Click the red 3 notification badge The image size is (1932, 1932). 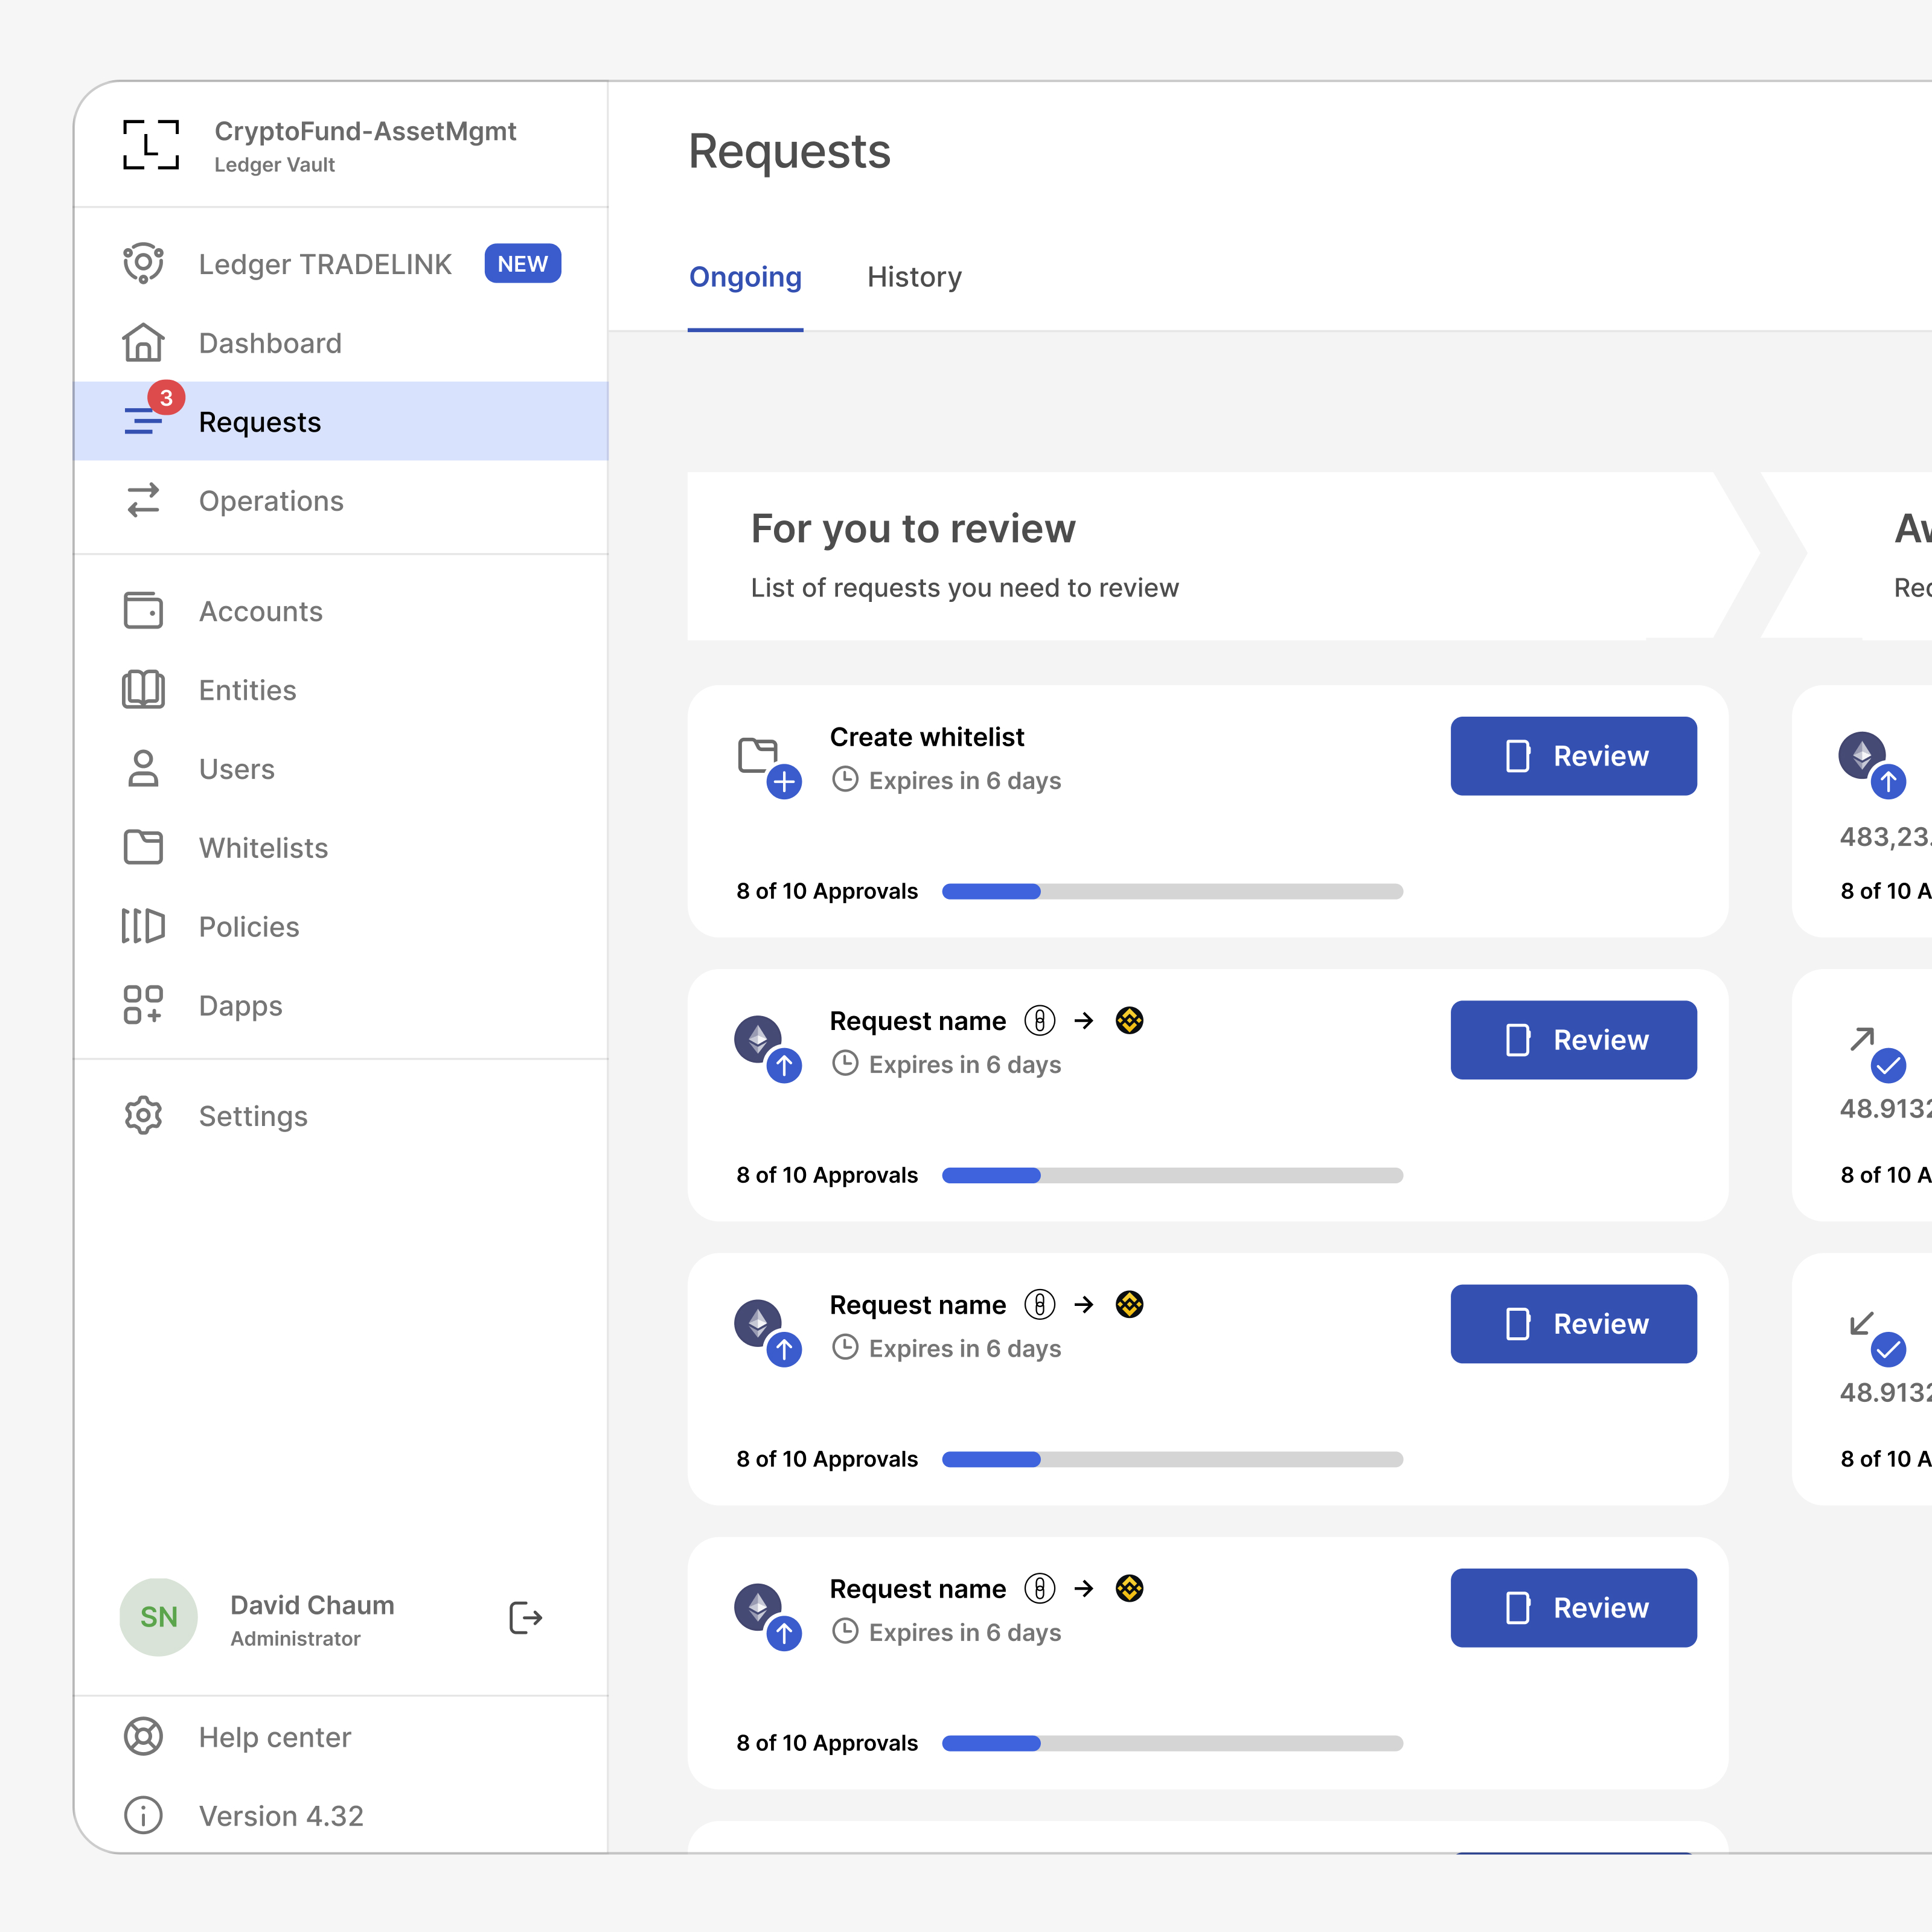click(x=166, y=397)
